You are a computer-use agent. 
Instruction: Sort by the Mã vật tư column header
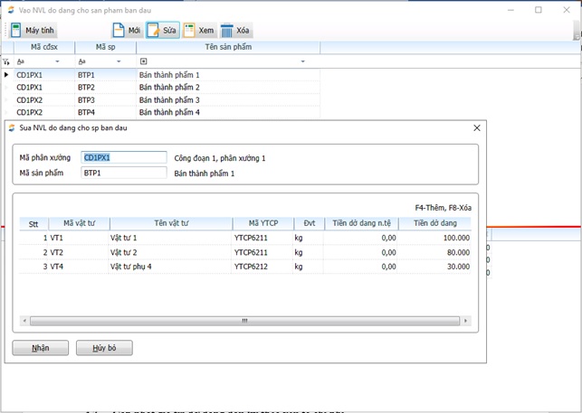coord(79,223)
